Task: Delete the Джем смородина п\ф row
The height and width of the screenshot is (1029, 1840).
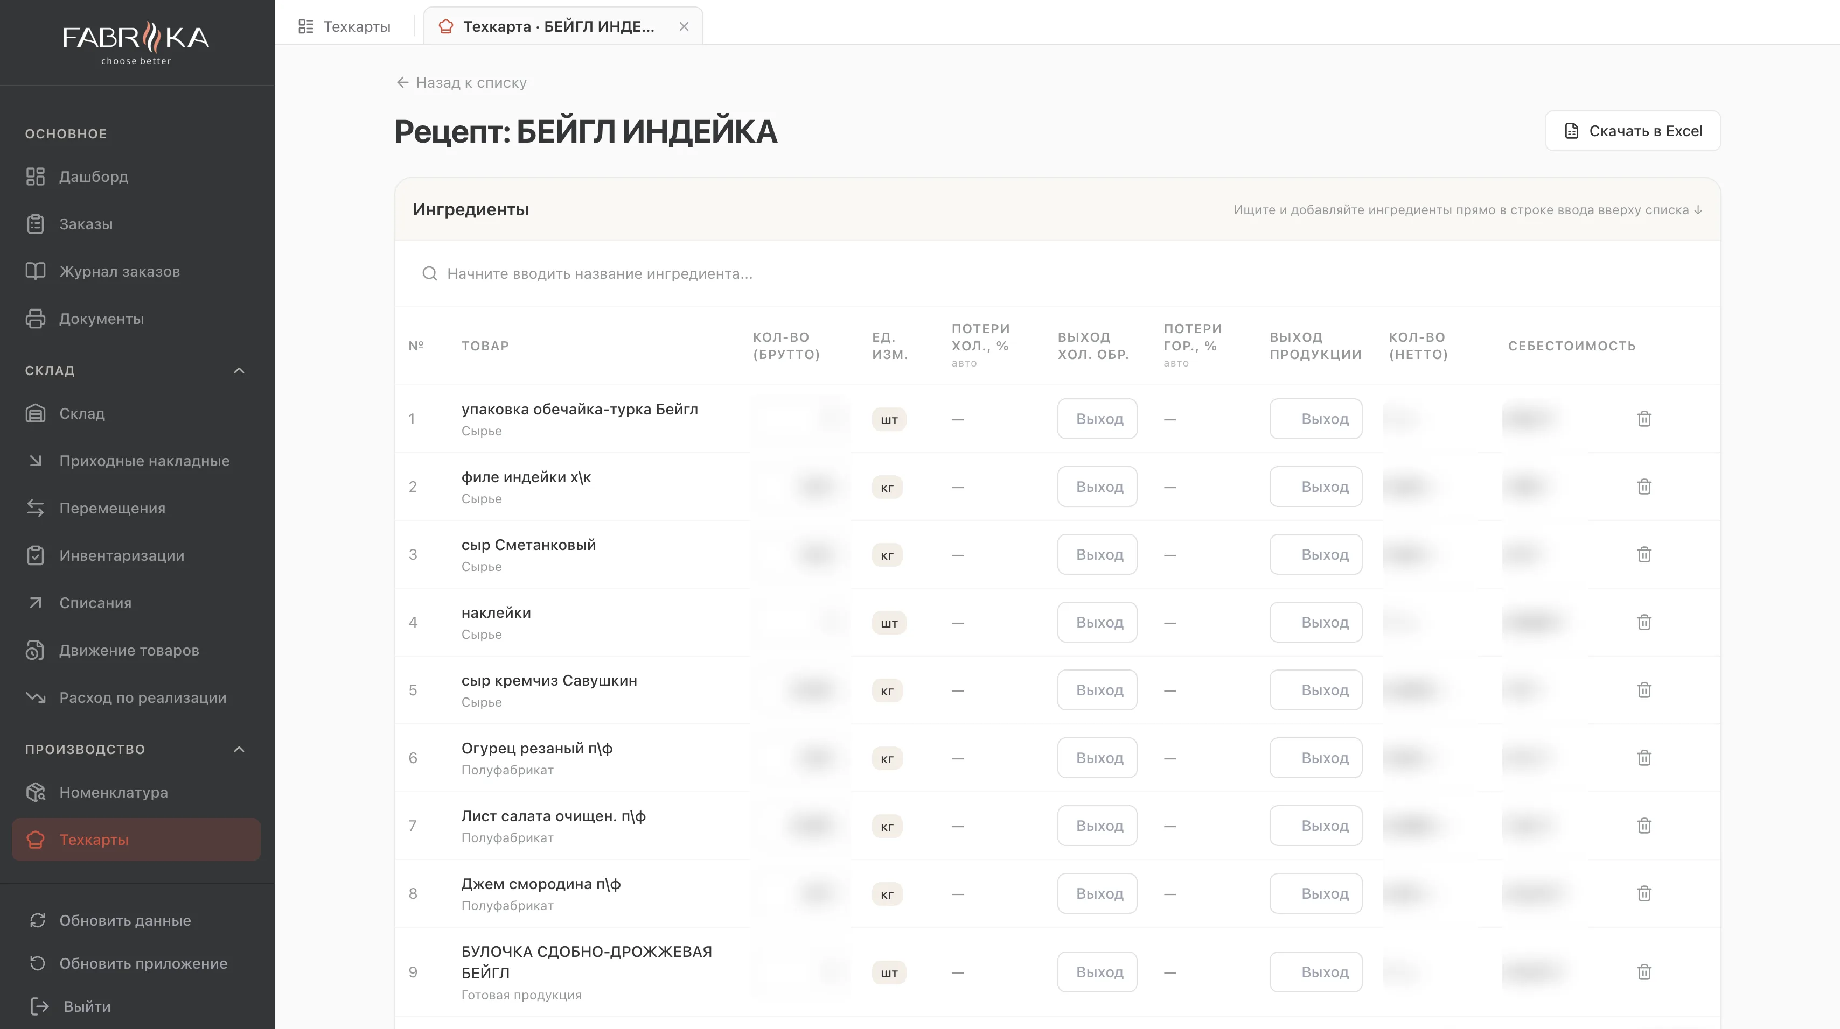Action: (x=1643, y=893)
